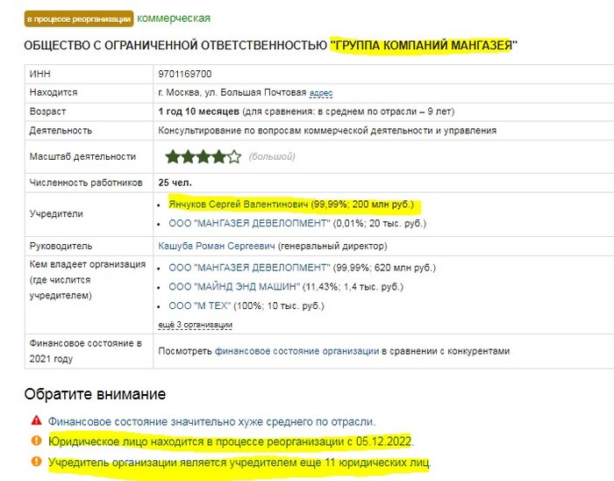Open owned company ООО "МАНГАЗЕЯ ДЕВЕЛОПМЕНТ" 620 млн
This screenshot has width=614, height=481.
coord(249,268)
